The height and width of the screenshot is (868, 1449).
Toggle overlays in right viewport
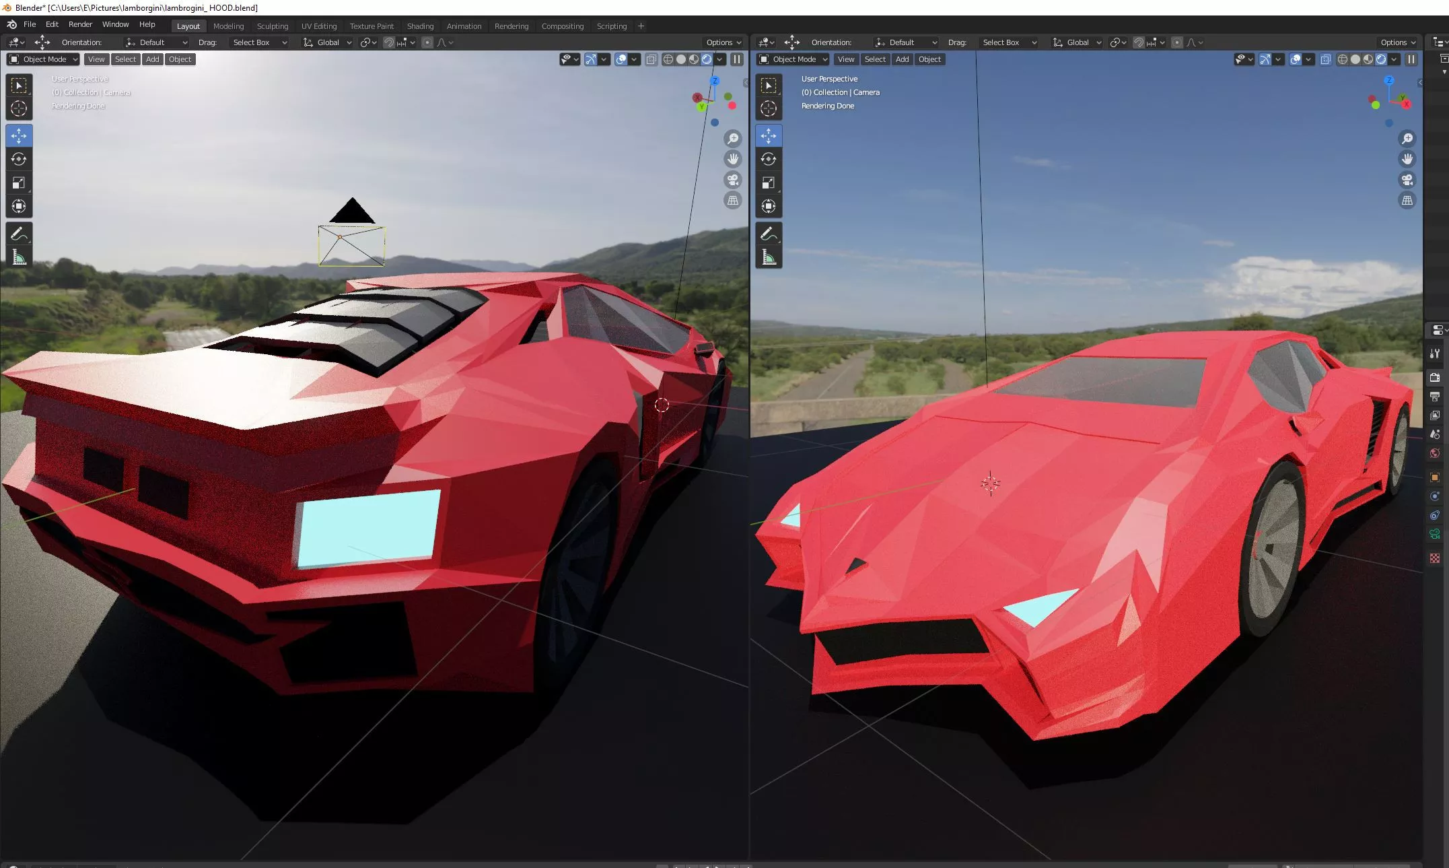coord(1296,59)
